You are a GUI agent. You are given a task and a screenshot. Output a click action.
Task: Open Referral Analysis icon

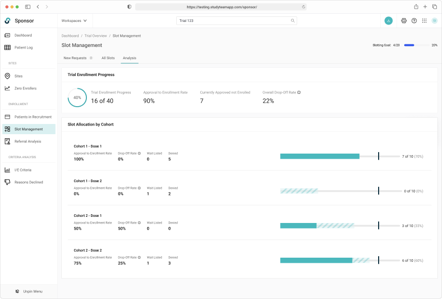[x=8, y=141]
